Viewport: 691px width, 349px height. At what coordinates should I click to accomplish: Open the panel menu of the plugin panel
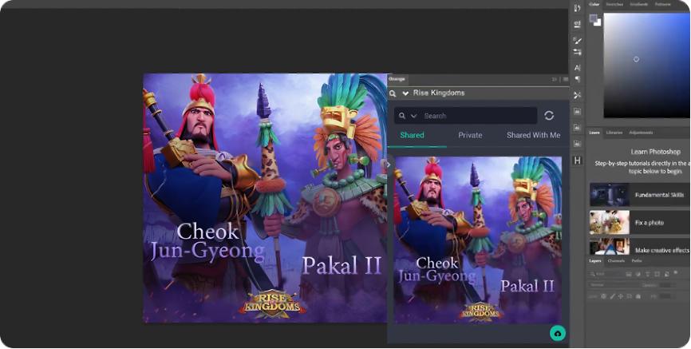[566, 79]
